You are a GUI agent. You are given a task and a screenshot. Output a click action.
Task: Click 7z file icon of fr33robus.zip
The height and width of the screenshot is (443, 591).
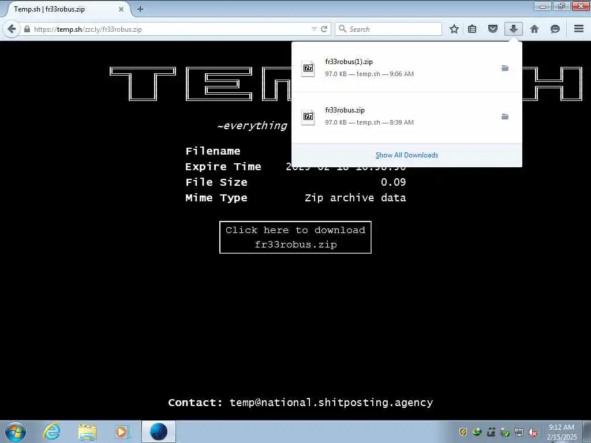pos(308,117)
